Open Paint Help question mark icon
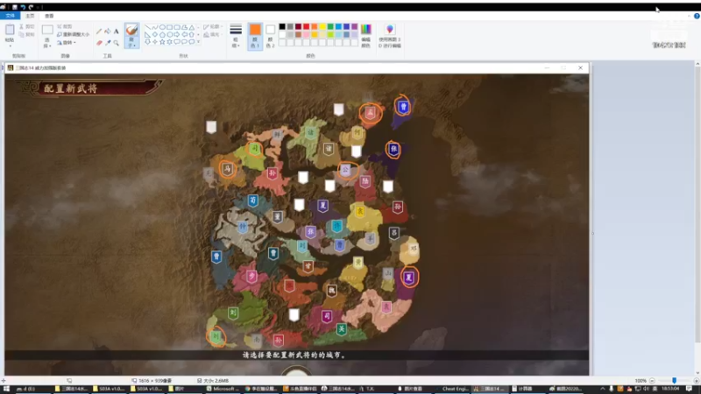The image size is (701, 394). [697, 16]
